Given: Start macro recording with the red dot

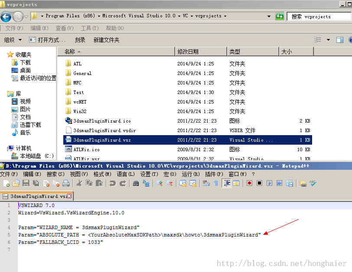Looking at the screenshot, I should pyautogui.click(x=249, y=183).
